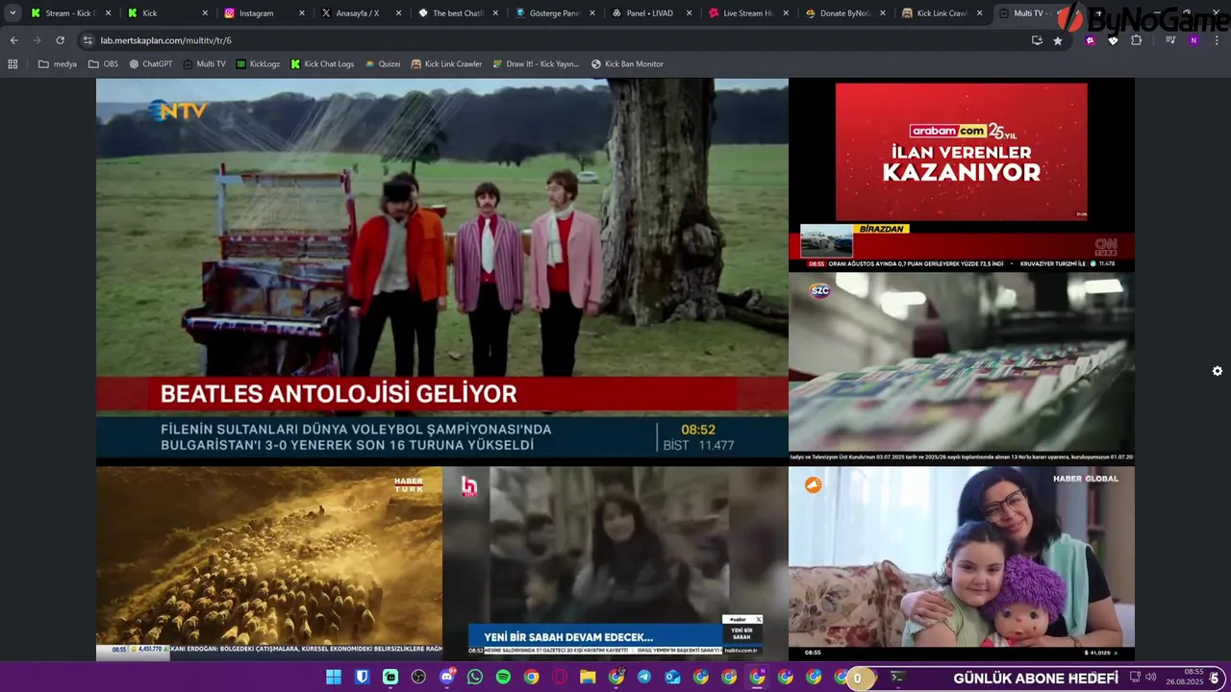Image resolution: width=1231 pixels, height=692 pixels.
Task: Open the Apps grid in bookmarks bar
Action: point(13,64)
